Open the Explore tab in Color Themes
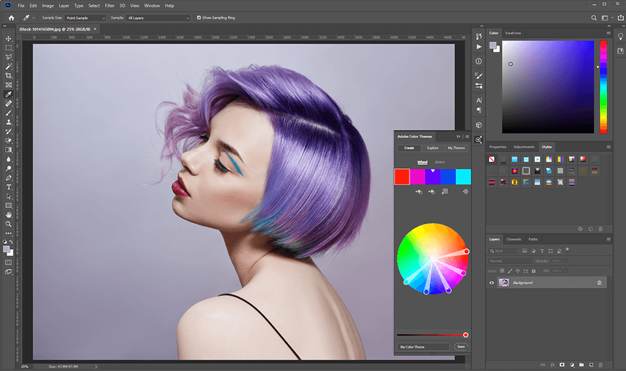626x371 pixels. click(x=432, y=148)
